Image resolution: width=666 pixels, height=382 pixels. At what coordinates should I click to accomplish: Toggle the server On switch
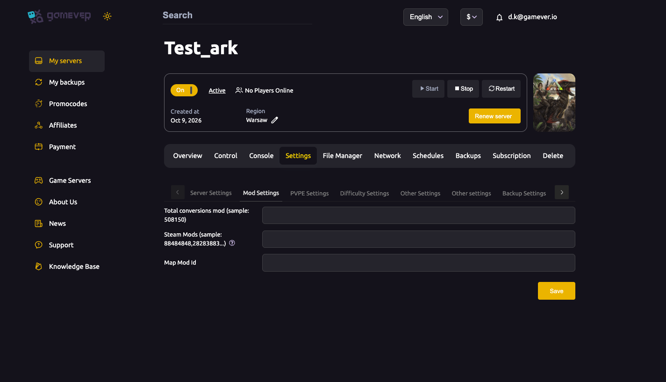tap(184, 90)
